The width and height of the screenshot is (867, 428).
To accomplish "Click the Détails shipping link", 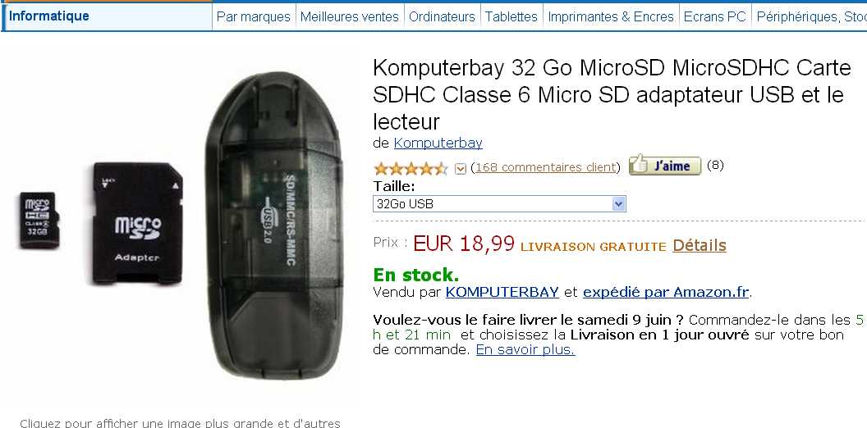I will [x=700, y=245].
